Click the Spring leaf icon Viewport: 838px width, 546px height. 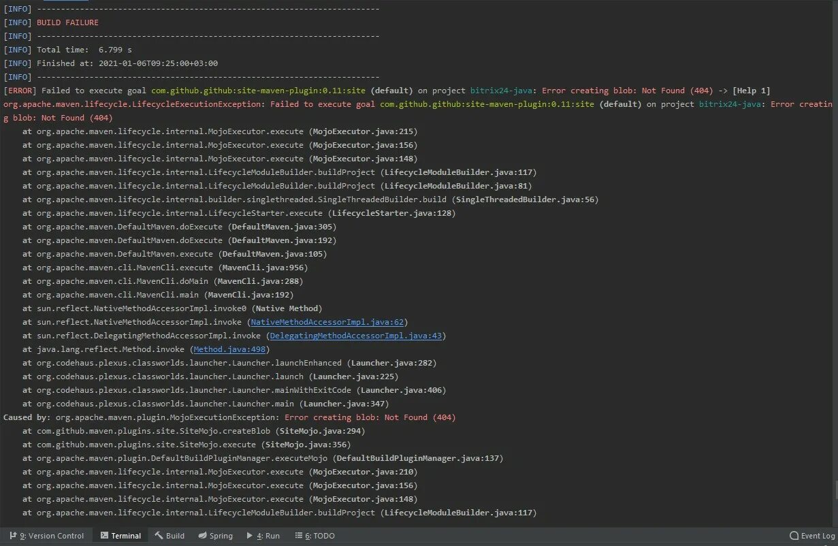pyautogui.click(x=202, y=536)
